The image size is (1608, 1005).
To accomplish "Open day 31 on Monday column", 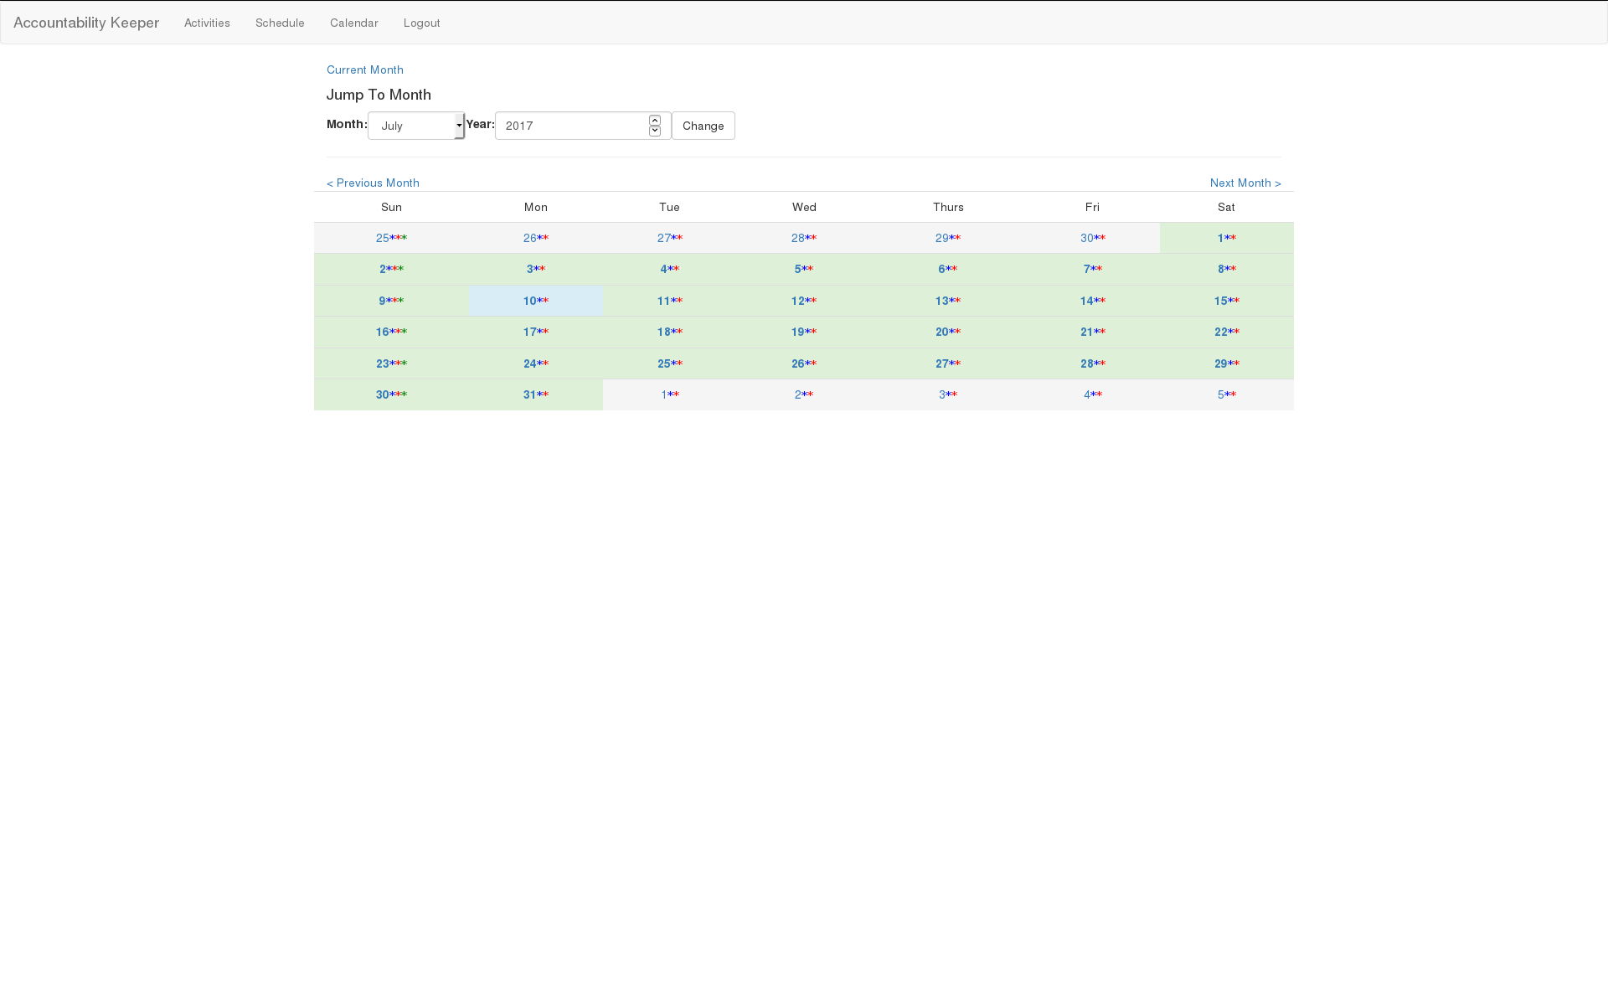I will 529,394.
